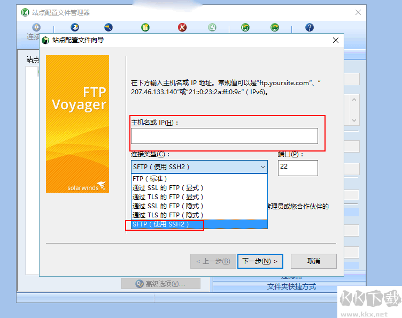402x318 pixels.
Task: Choose 通过 TLS 的 FTP（显式）option
Action: pyautogui.click(x=199, y=197)
